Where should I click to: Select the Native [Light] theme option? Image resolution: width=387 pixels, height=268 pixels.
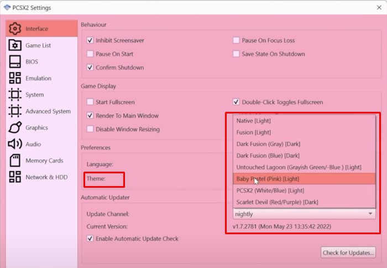point(253,120)
